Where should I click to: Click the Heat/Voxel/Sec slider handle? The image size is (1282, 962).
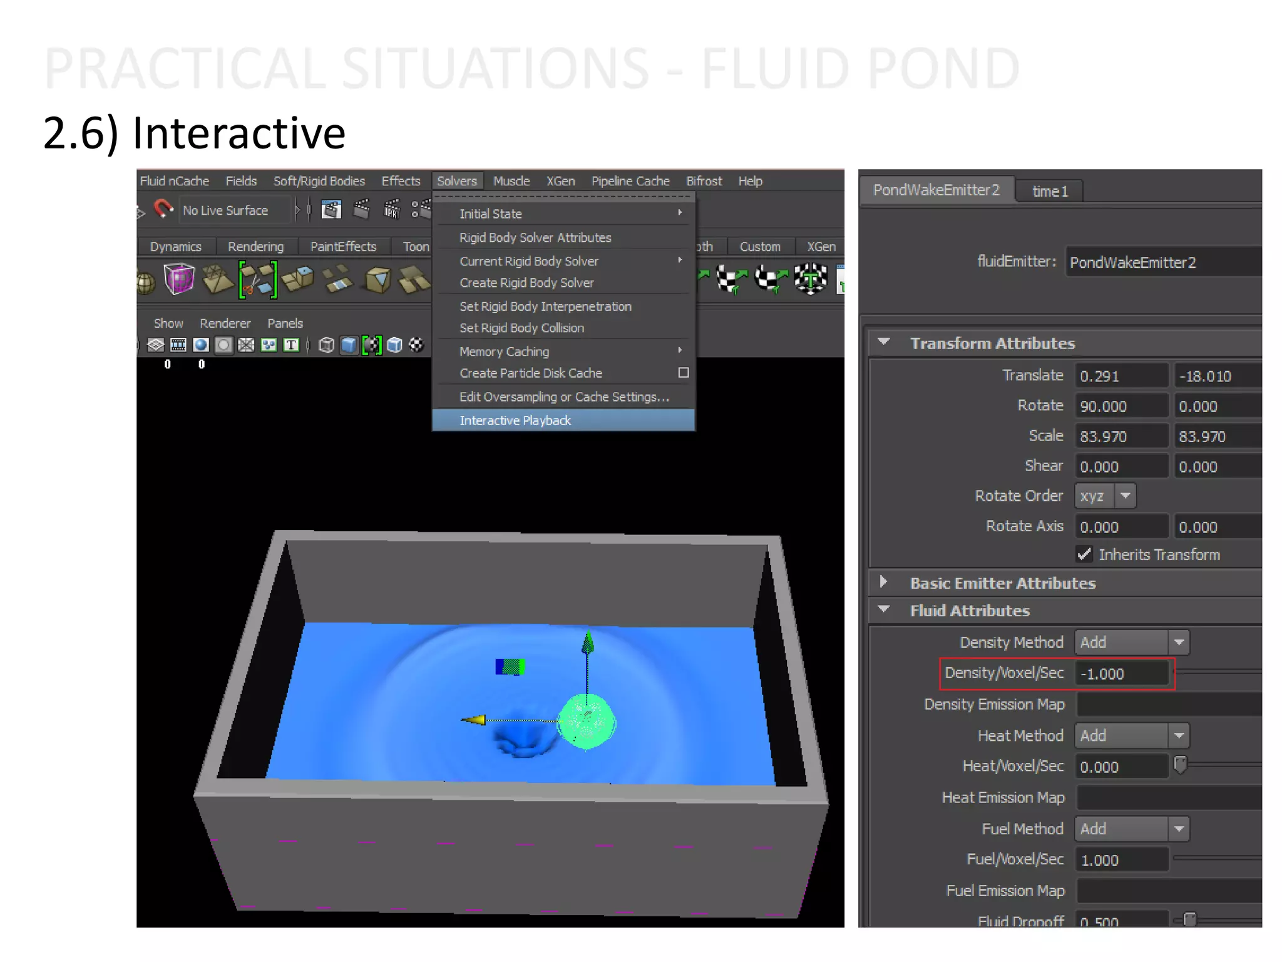(x=1180, y=765)
